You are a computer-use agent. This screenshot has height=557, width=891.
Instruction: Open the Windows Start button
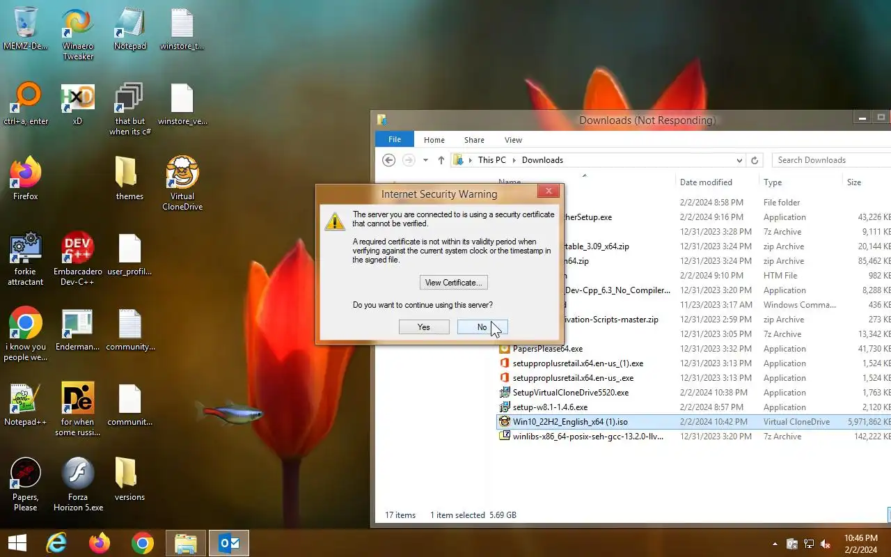pos(17,543)
